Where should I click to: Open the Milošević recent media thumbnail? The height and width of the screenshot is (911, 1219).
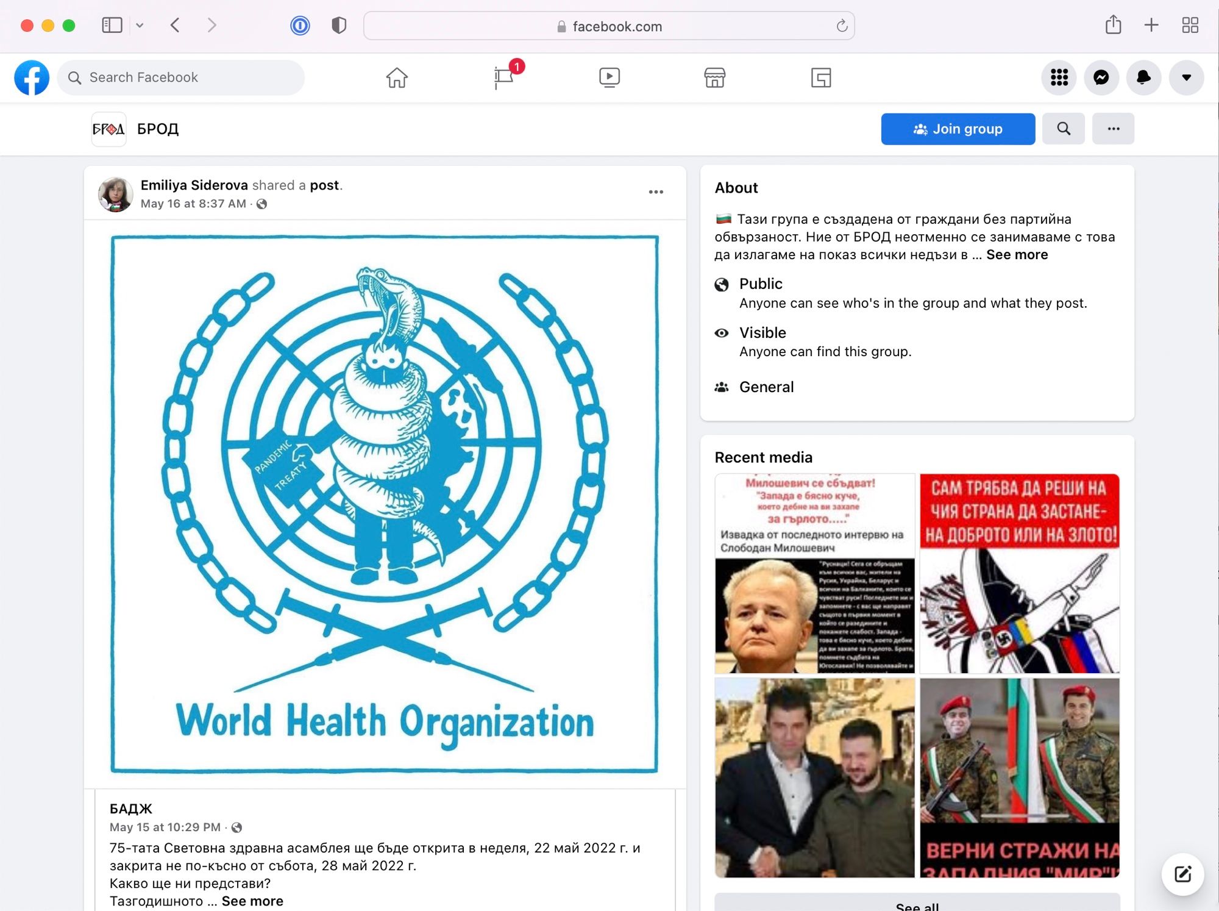[815, 573]
